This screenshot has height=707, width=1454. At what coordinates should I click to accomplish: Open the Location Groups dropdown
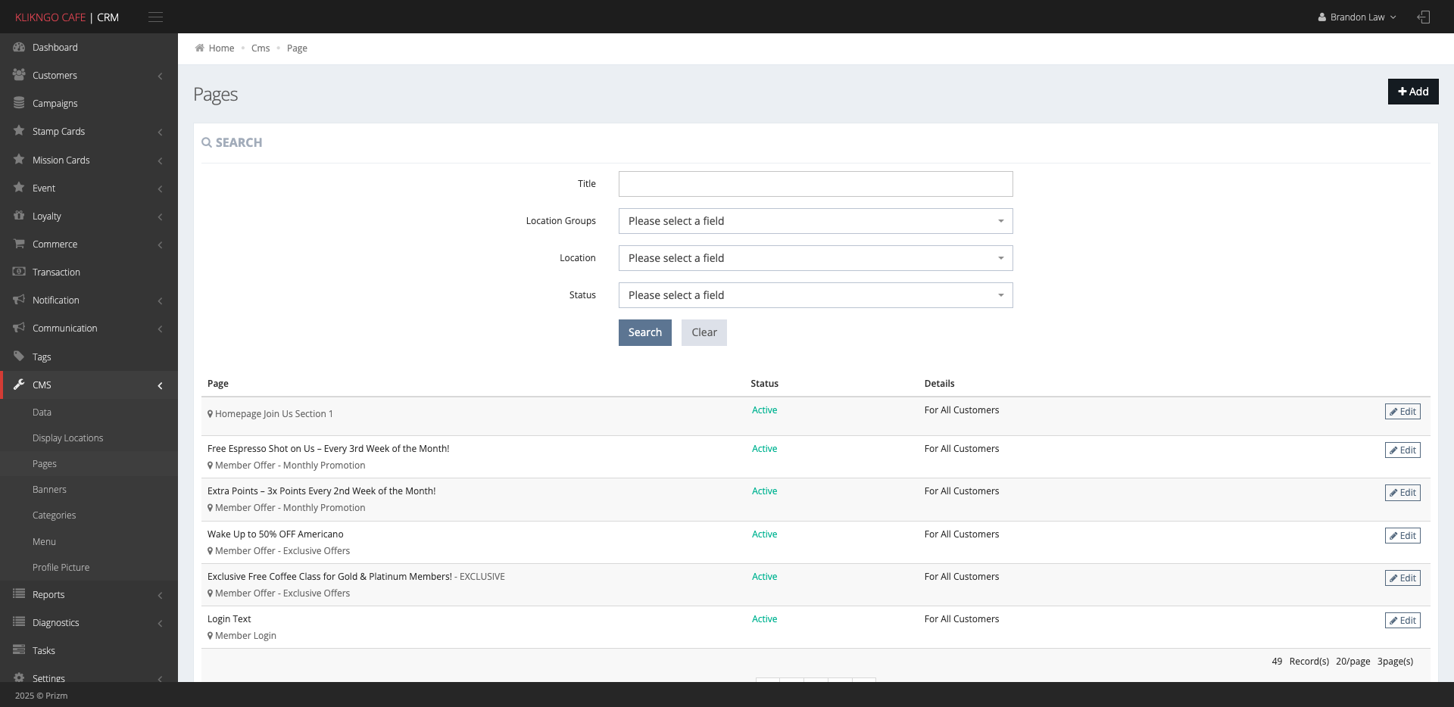(x=816, y=221)
